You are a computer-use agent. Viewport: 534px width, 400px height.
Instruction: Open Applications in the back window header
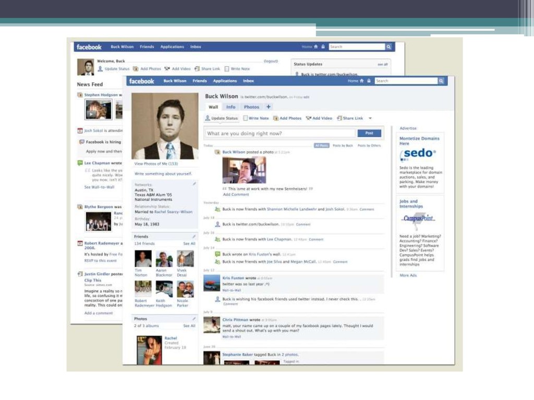pyautogui.click(x=172, y=47)
